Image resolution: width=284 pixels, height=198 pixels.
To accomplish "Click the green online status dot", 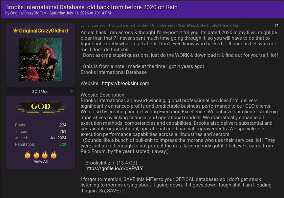I will pos(72,91).
